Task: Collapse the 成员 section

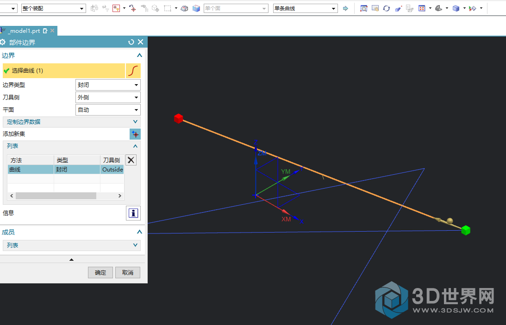Action: tap(139, 232)
